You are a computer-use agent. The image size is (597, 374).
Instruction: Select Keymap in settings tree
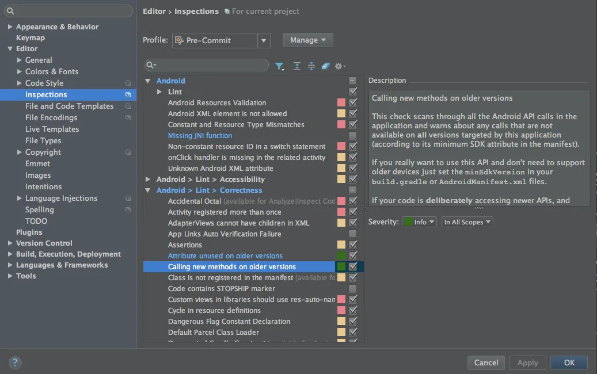pyautogui.click(x=31, y=37)
